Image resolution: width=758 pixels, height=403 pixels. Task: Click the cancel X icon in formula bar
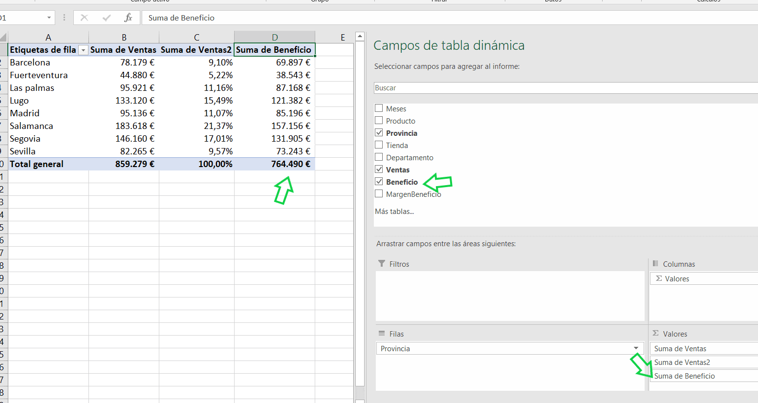coord(84,18)
